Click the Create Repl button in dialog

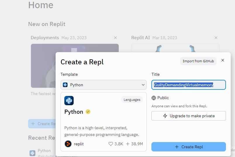pos(189,147)
